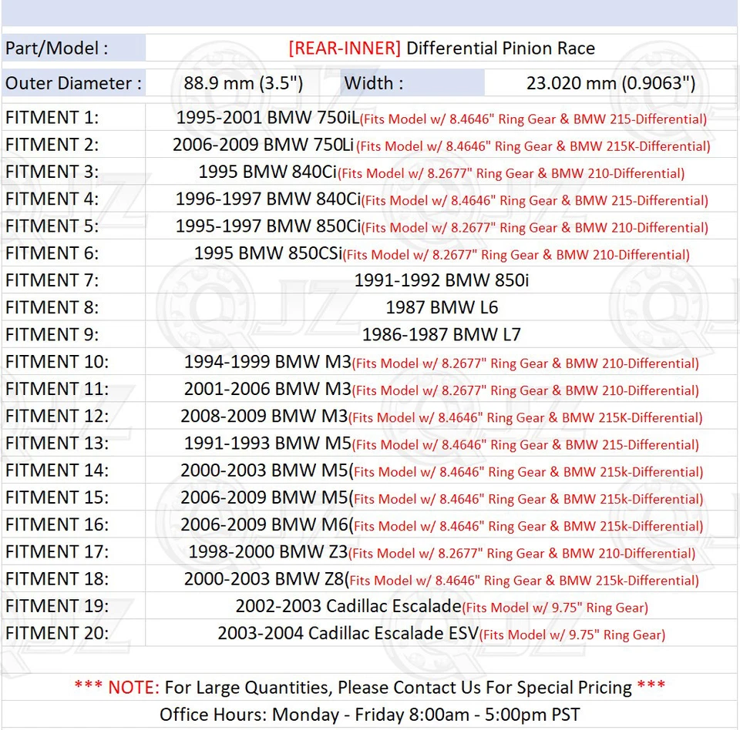Select '2000-2003 BMW M5' fitment entry
Image resolution: width=740 pixels, height=730 pixels.
264,470
